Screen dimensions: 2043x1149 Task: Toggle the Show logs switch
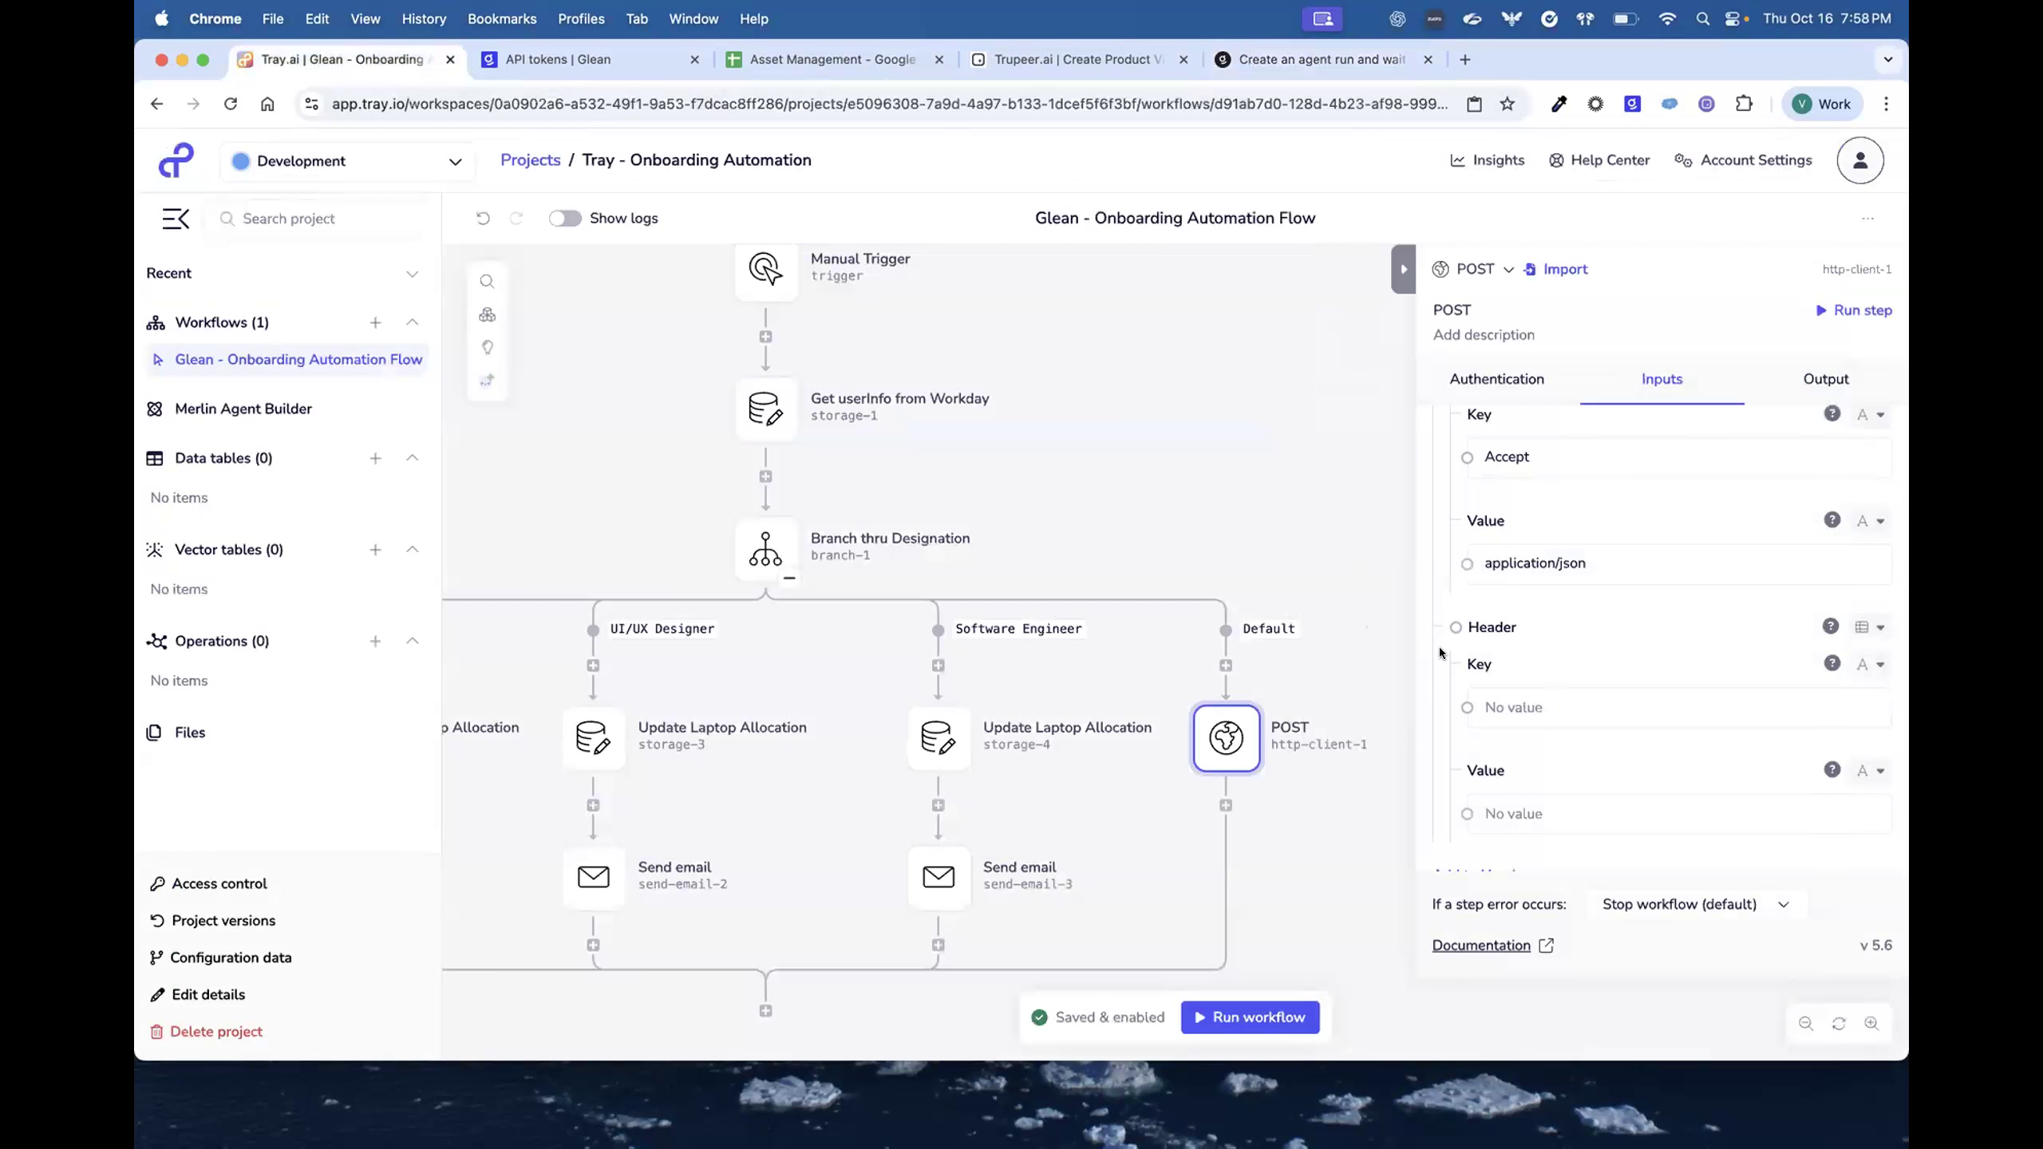coord(565,218)
